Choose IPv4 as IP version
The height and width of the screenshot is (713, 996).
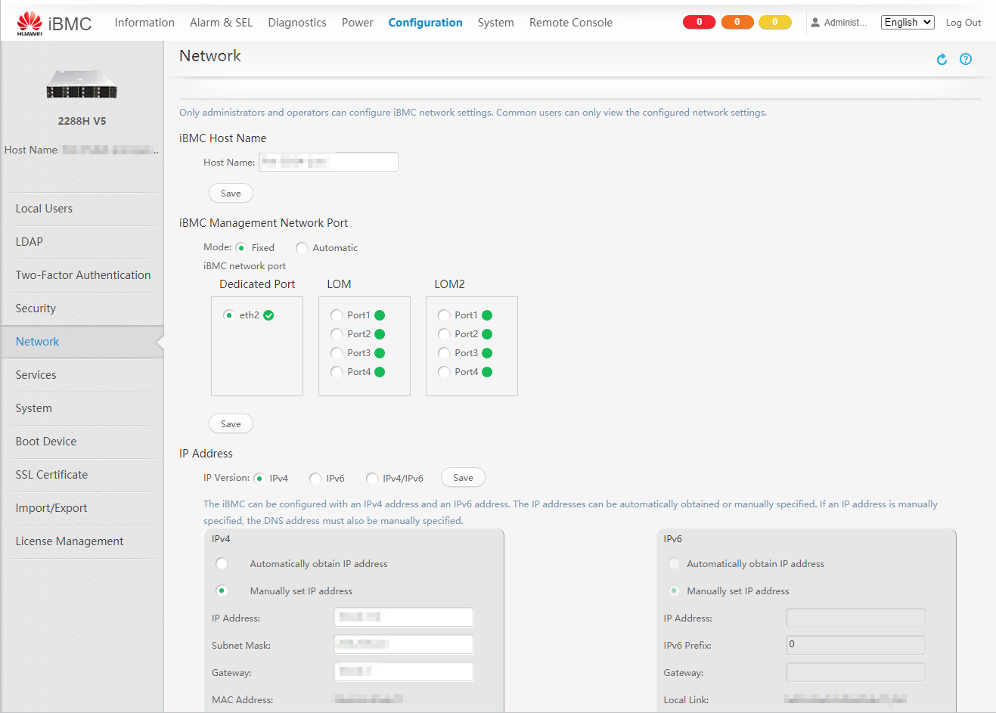(x=259, y=478)
